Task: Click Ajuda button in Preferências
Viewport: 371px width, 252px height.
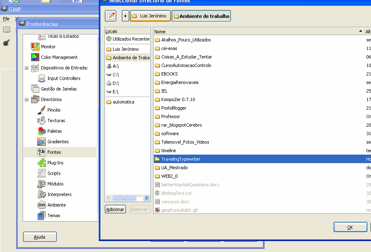Action: click(40, 237)
